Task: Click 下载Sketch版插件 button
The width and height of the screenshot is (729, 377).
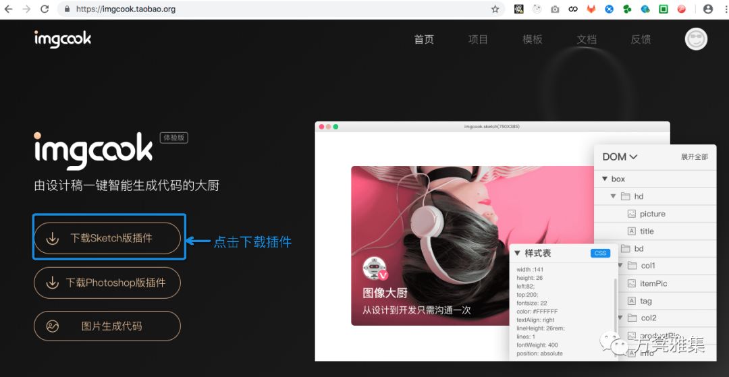Action: pos(107,238)
